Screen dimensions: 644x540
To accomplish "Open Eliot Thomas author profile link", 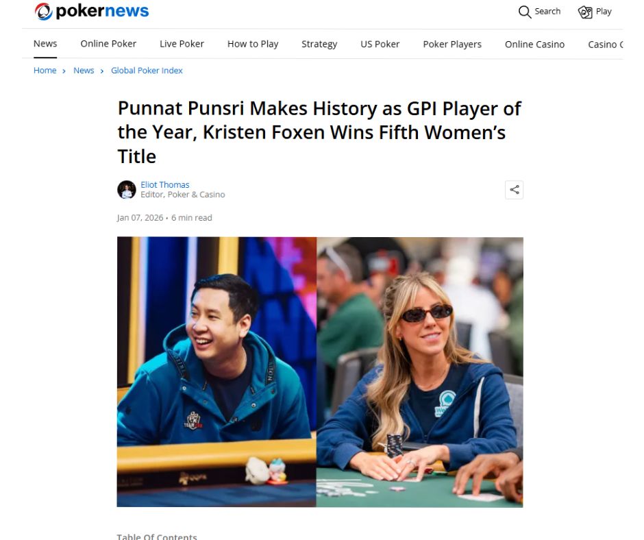I will [164, 184].
